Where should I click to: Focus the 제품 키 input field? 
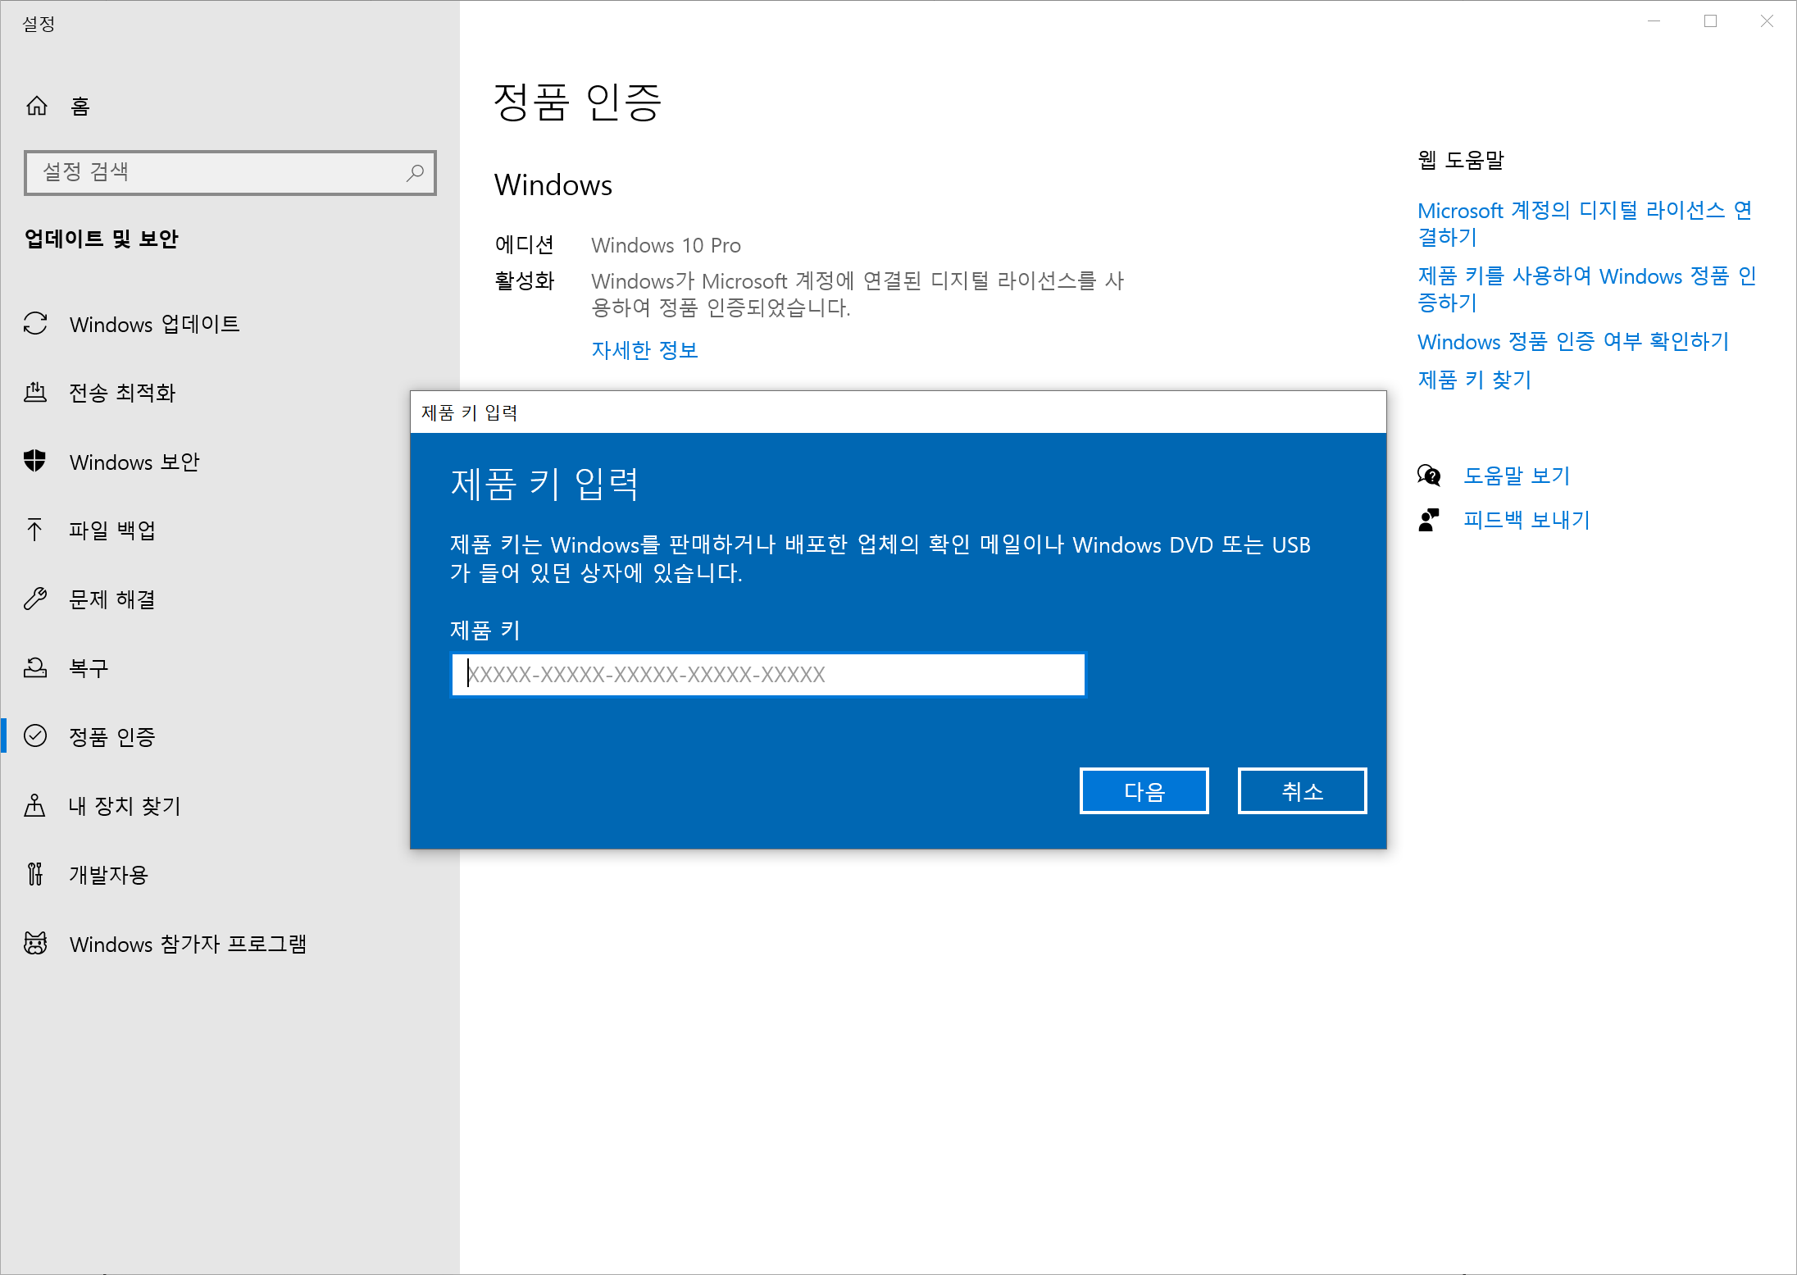coord(768,674)
